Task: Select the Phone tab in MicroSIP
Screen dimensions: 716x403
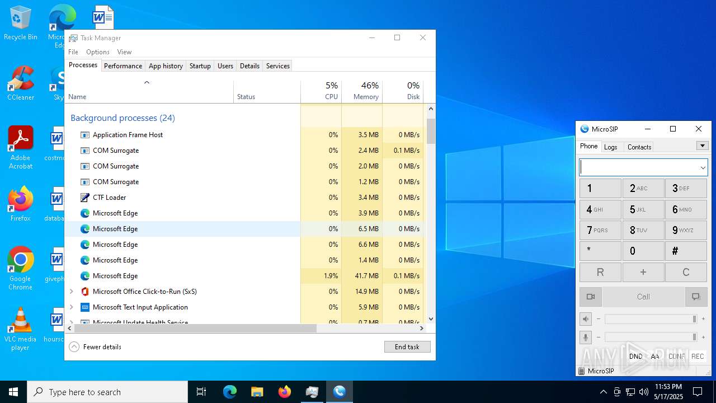Action: coord(588,146)
